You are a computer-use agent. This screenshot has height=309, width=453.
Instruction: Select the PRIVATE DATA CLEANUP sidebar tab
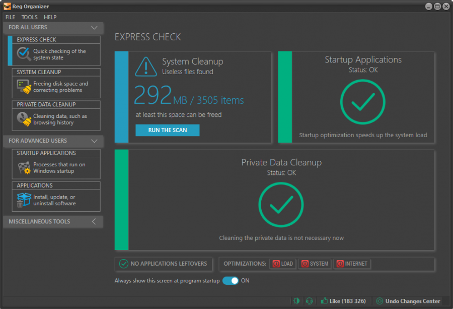56,115
